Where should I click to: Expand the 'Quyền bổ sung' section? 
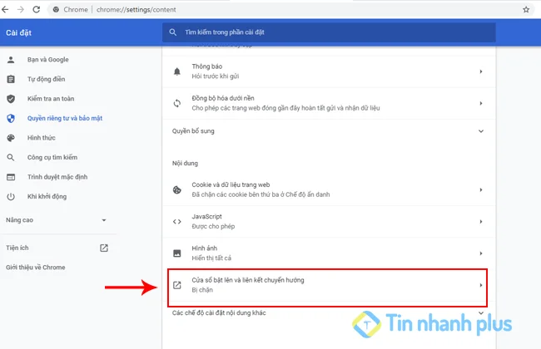click(329, 131)
